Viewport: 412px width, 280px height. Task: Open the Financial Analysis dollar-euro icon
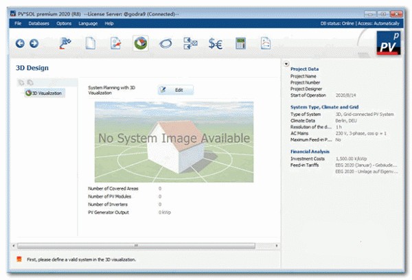tap(215, 43)
